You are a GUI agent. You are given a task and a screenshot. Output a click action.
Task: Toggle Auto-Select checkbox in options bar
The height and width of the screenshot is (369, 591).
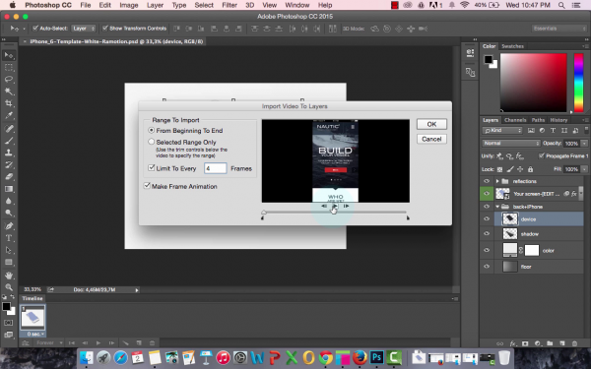(x=35, y=29)
